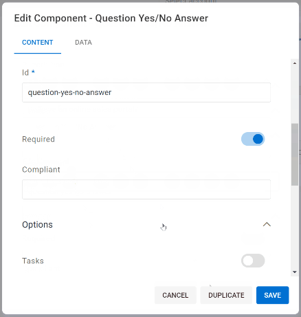Click the scrollbar down arrow
Viewport: 301px width, 317px height.
pyautogui.click(x=295, y=272)
